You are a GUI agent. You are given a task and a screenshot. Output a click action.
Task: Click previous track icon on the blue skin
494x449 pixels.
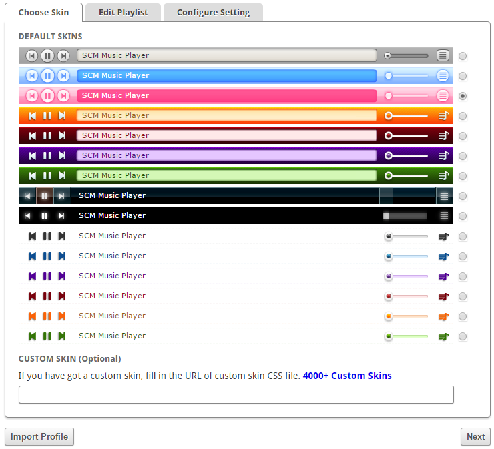pyautogui.click(x=31, y=76)
